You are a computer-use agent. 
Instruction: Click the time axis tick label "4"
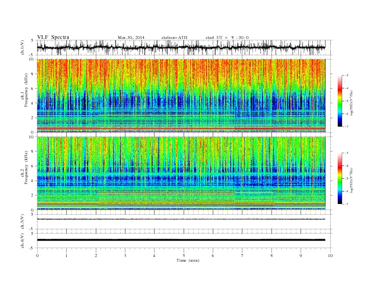pyautogui.click(x=154, y=256)
